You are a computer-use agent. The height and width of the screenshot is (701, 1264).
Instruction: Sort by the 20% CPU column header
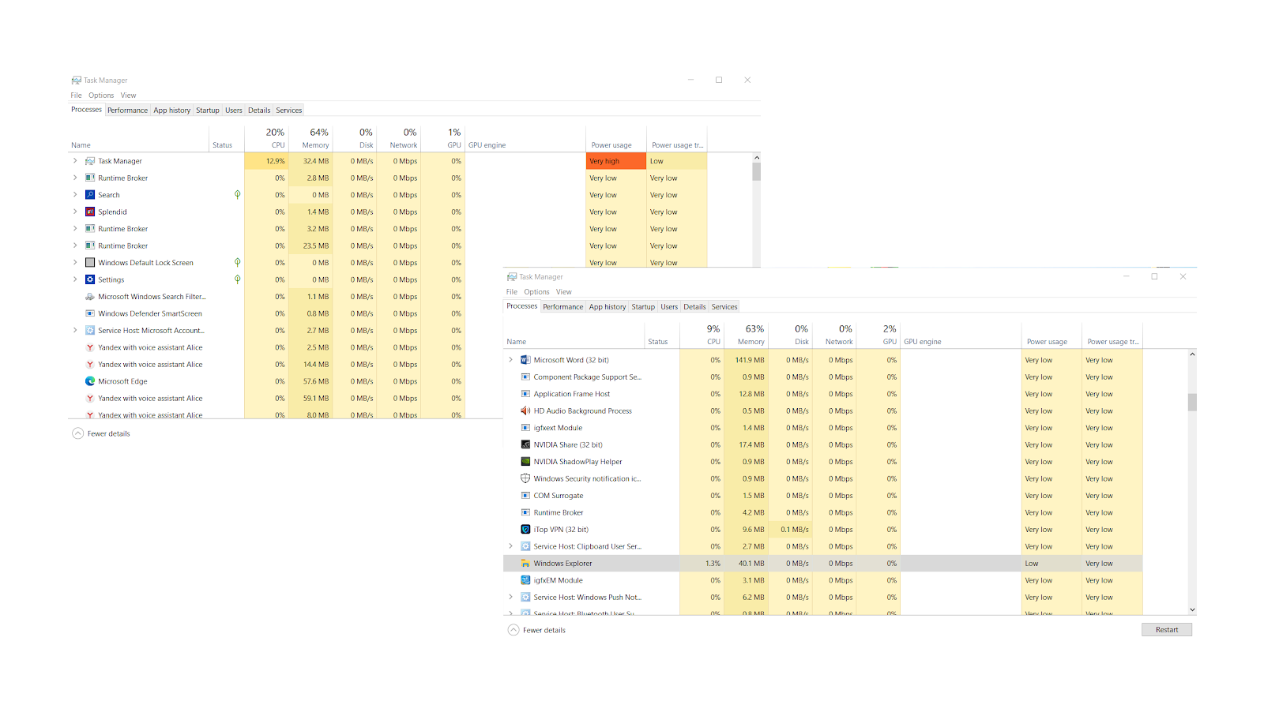[x=267, y=138]
